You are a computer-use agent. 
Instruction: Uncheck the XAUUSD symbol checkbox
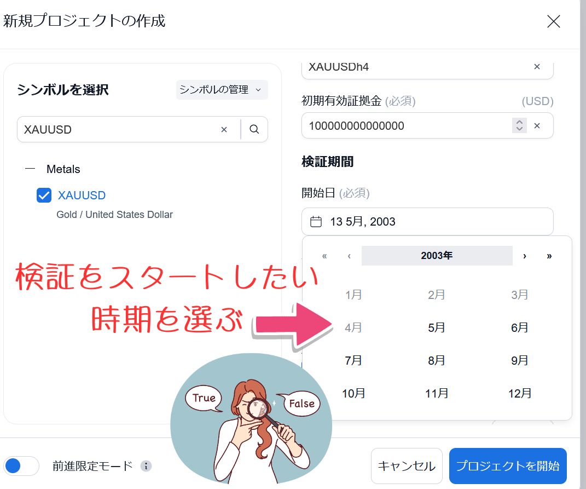tap(44, 195)
